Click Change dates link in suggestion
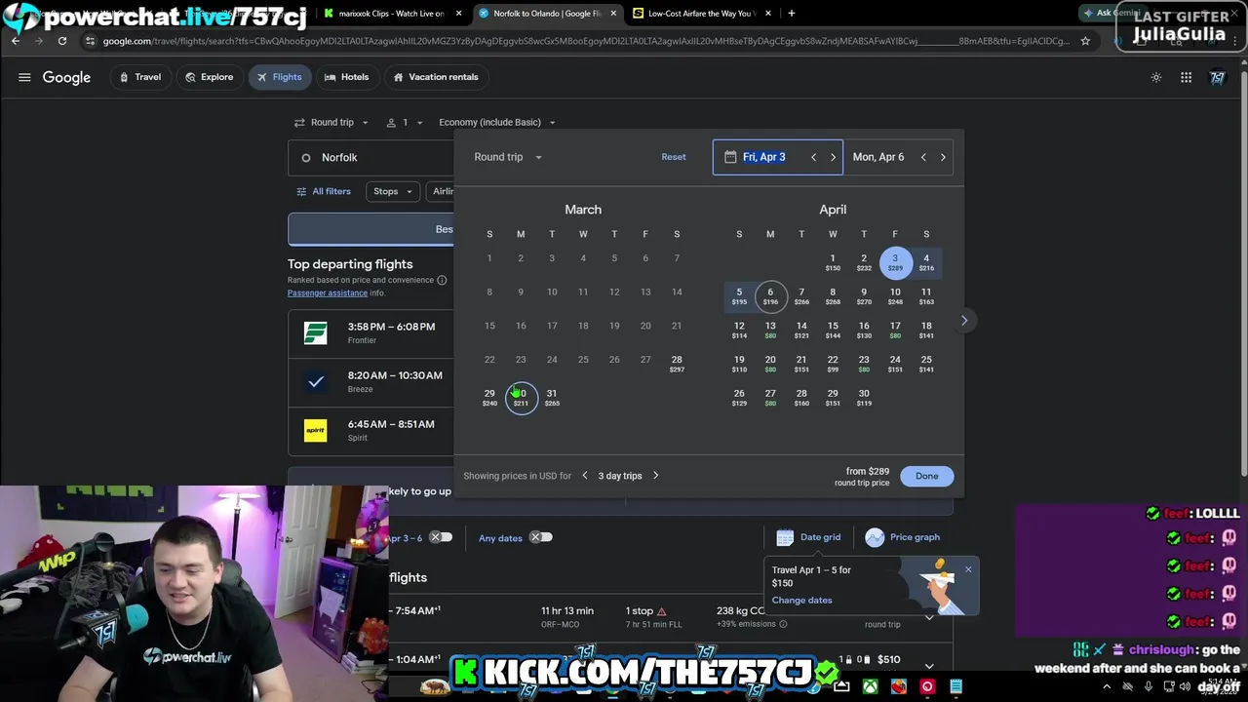This screenshot has width=1248, height=702. (x=801, y=600)
